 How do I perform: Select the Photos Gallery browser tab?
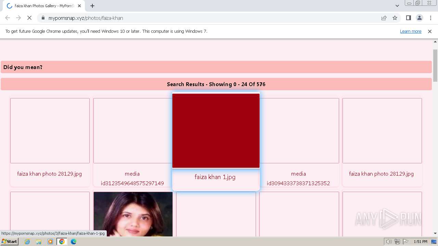click(x=44, y=6)
